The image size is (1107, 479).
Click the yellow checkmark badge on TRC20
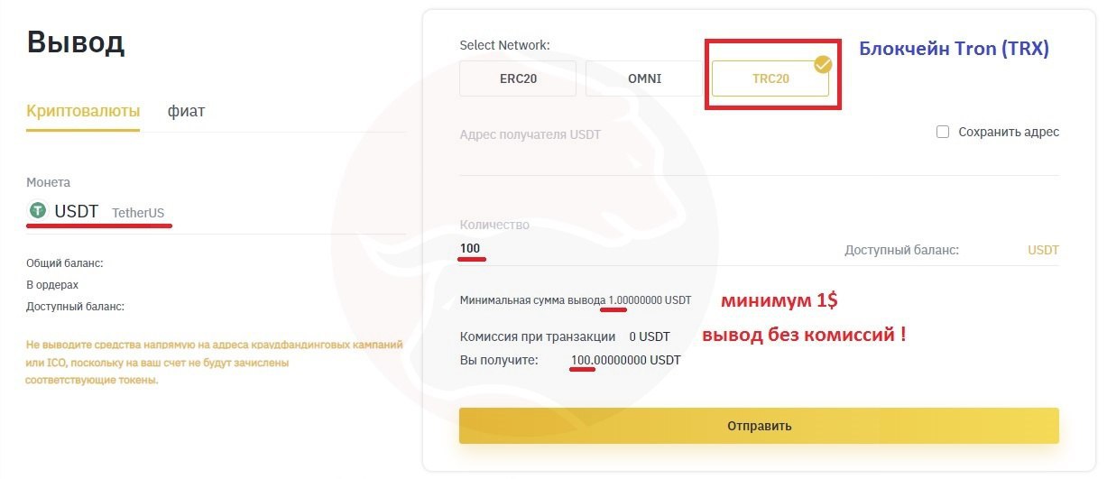tap(823, 64)
